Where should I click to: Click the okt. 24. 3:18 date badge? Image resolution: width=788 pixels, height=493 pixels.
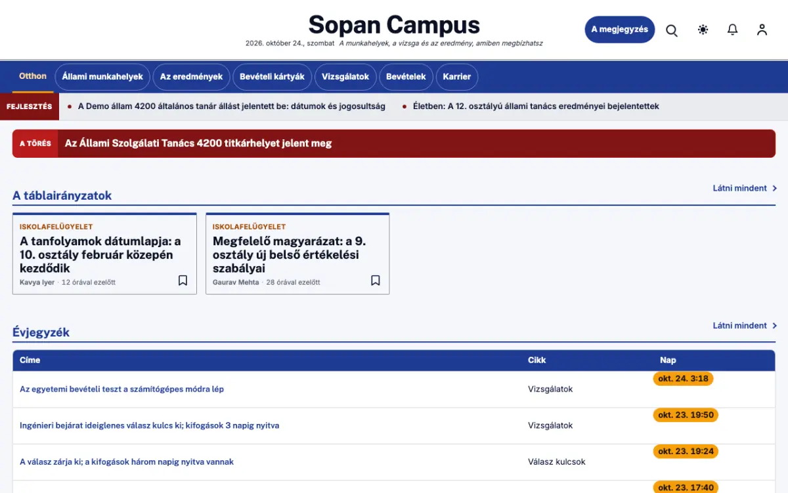click(x=683, y=379)
